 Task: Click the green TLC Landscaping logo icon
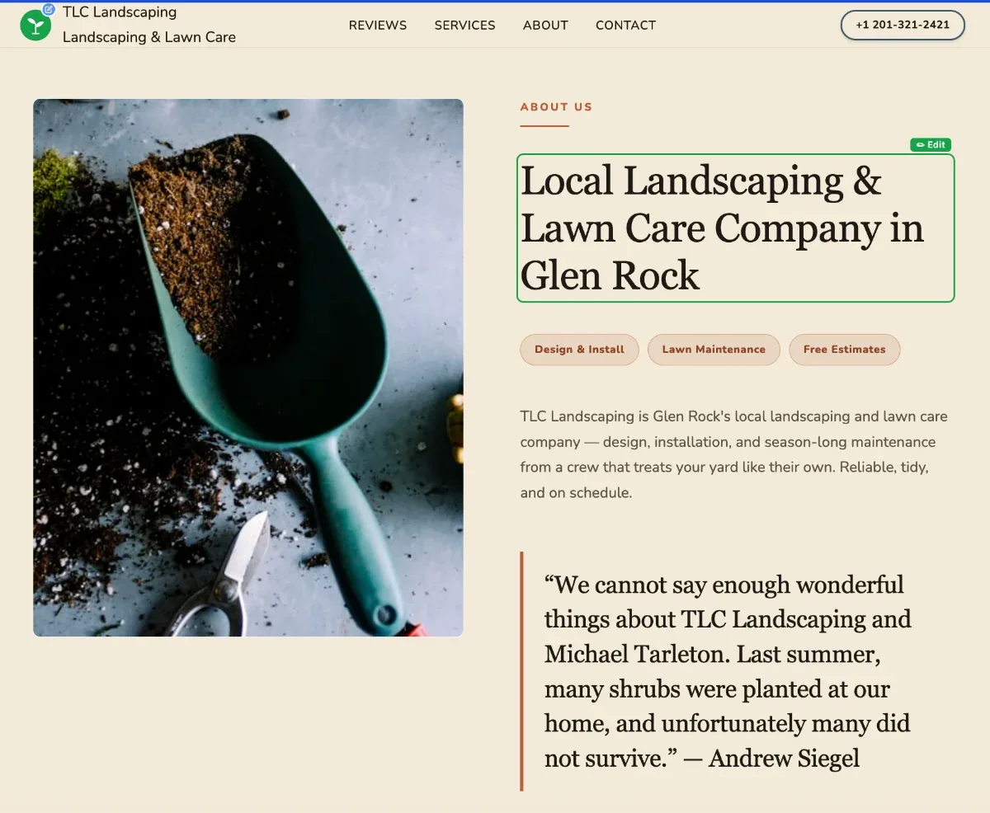coord(35,26)
